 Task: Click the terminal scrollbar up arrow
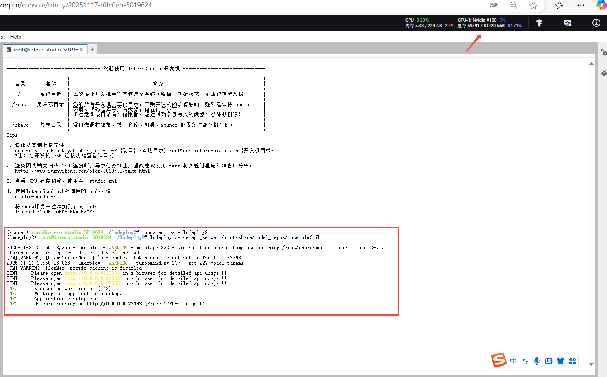tap(591, 64)
